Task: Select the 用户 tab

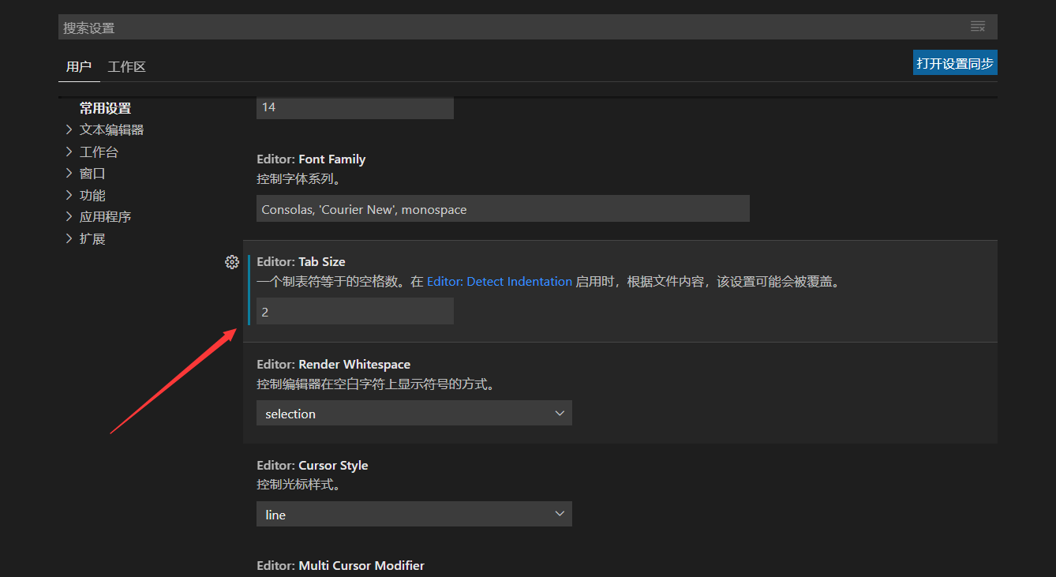Action: [x=79, y=66]
